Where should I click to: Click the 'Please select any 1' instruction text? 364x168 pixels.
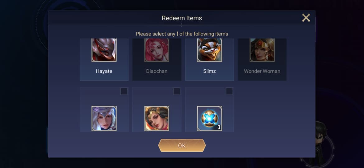pyautogui.click(x=182, y=34)
